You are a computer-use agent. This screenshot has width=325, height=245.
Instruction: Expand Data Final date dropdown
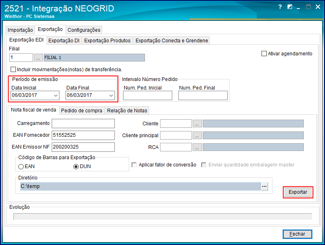click(x=111, y=96)
